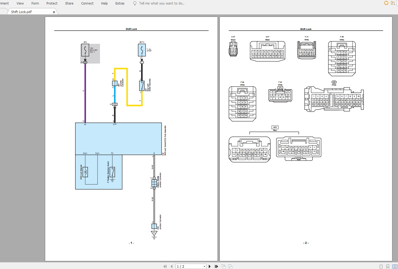Open the Extras menu

click(120, 3)
